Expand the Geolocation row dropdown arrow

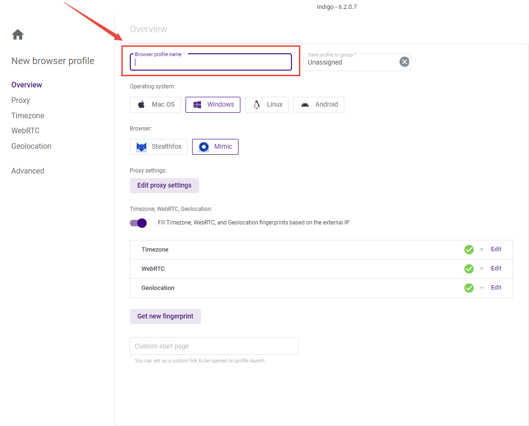coord(482,288)
